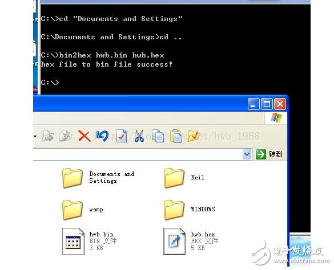
Task: Click the Properties document icon with checkmark
Action: tap(122, 136)
